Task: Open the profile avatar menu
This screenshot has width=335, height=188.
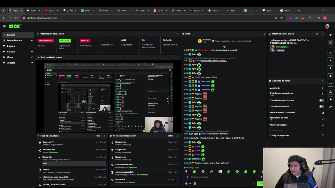Action: tap(327, 26)
